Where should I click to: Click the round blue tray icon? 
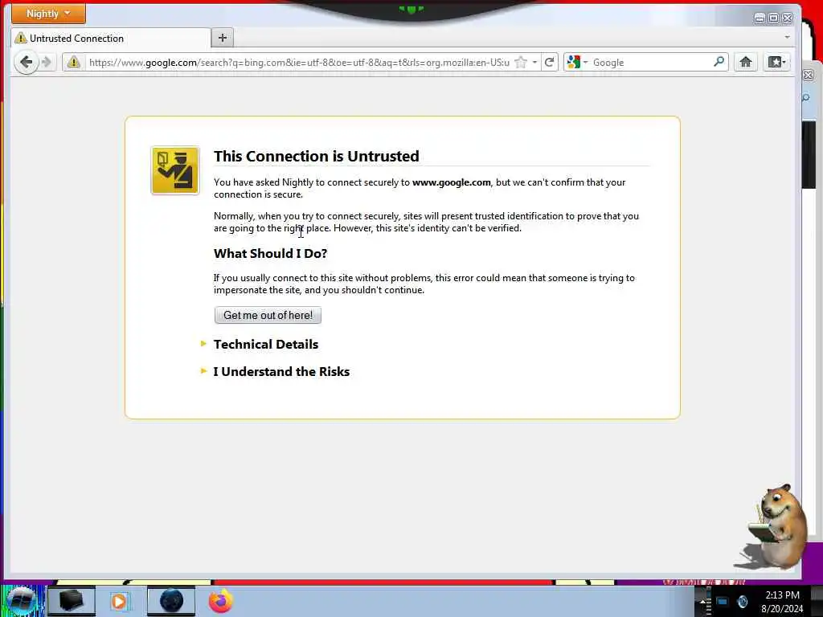click(x=742, y=601)
